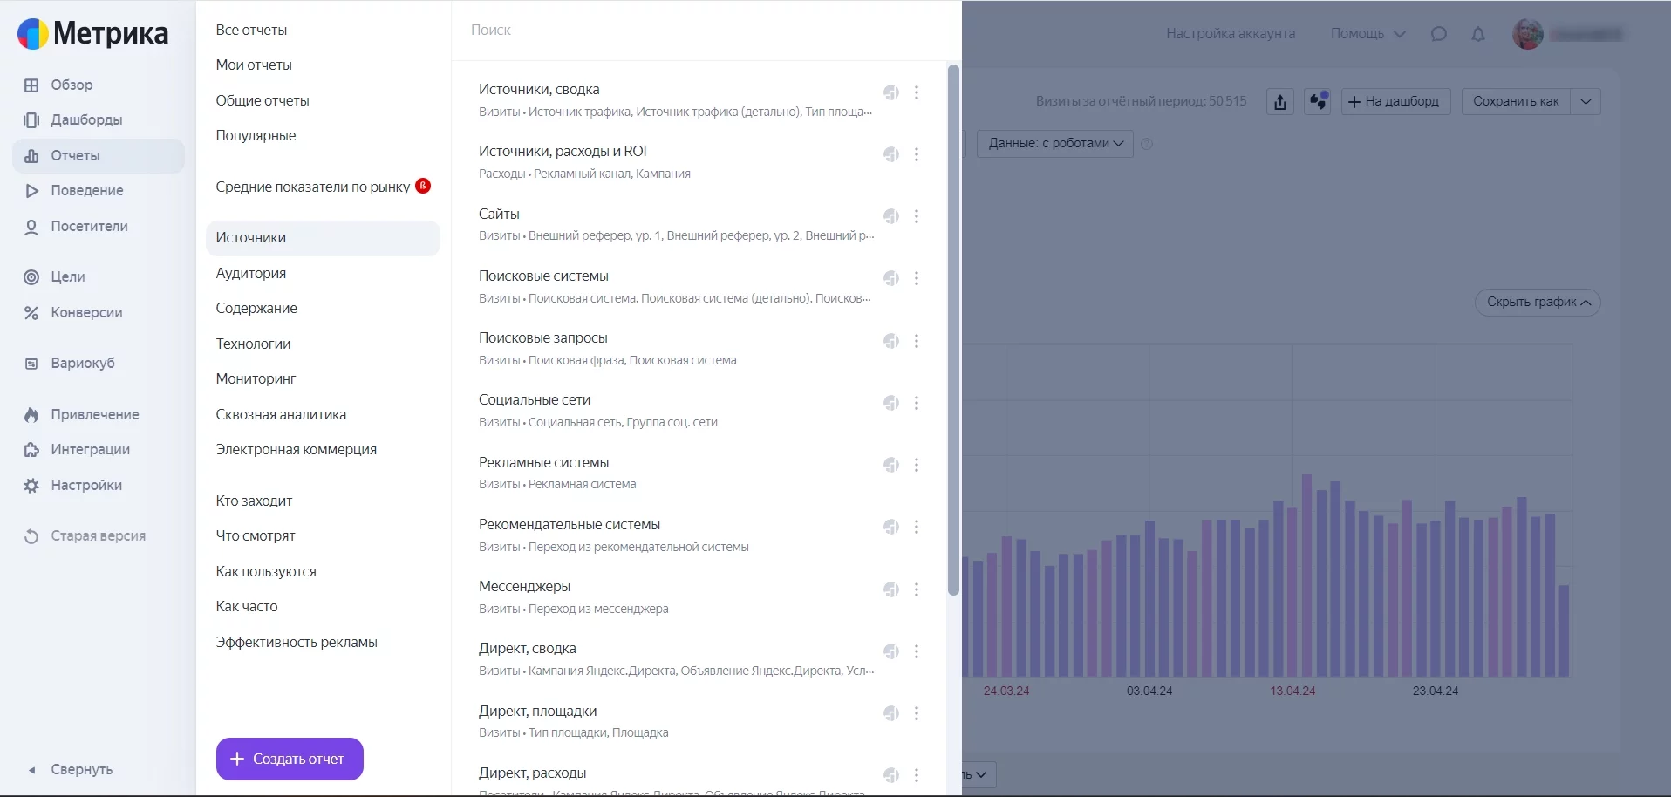Open the Данные: с роботами dropdown
This screenshot has height=797, width=1671.
coord(1054,144)
